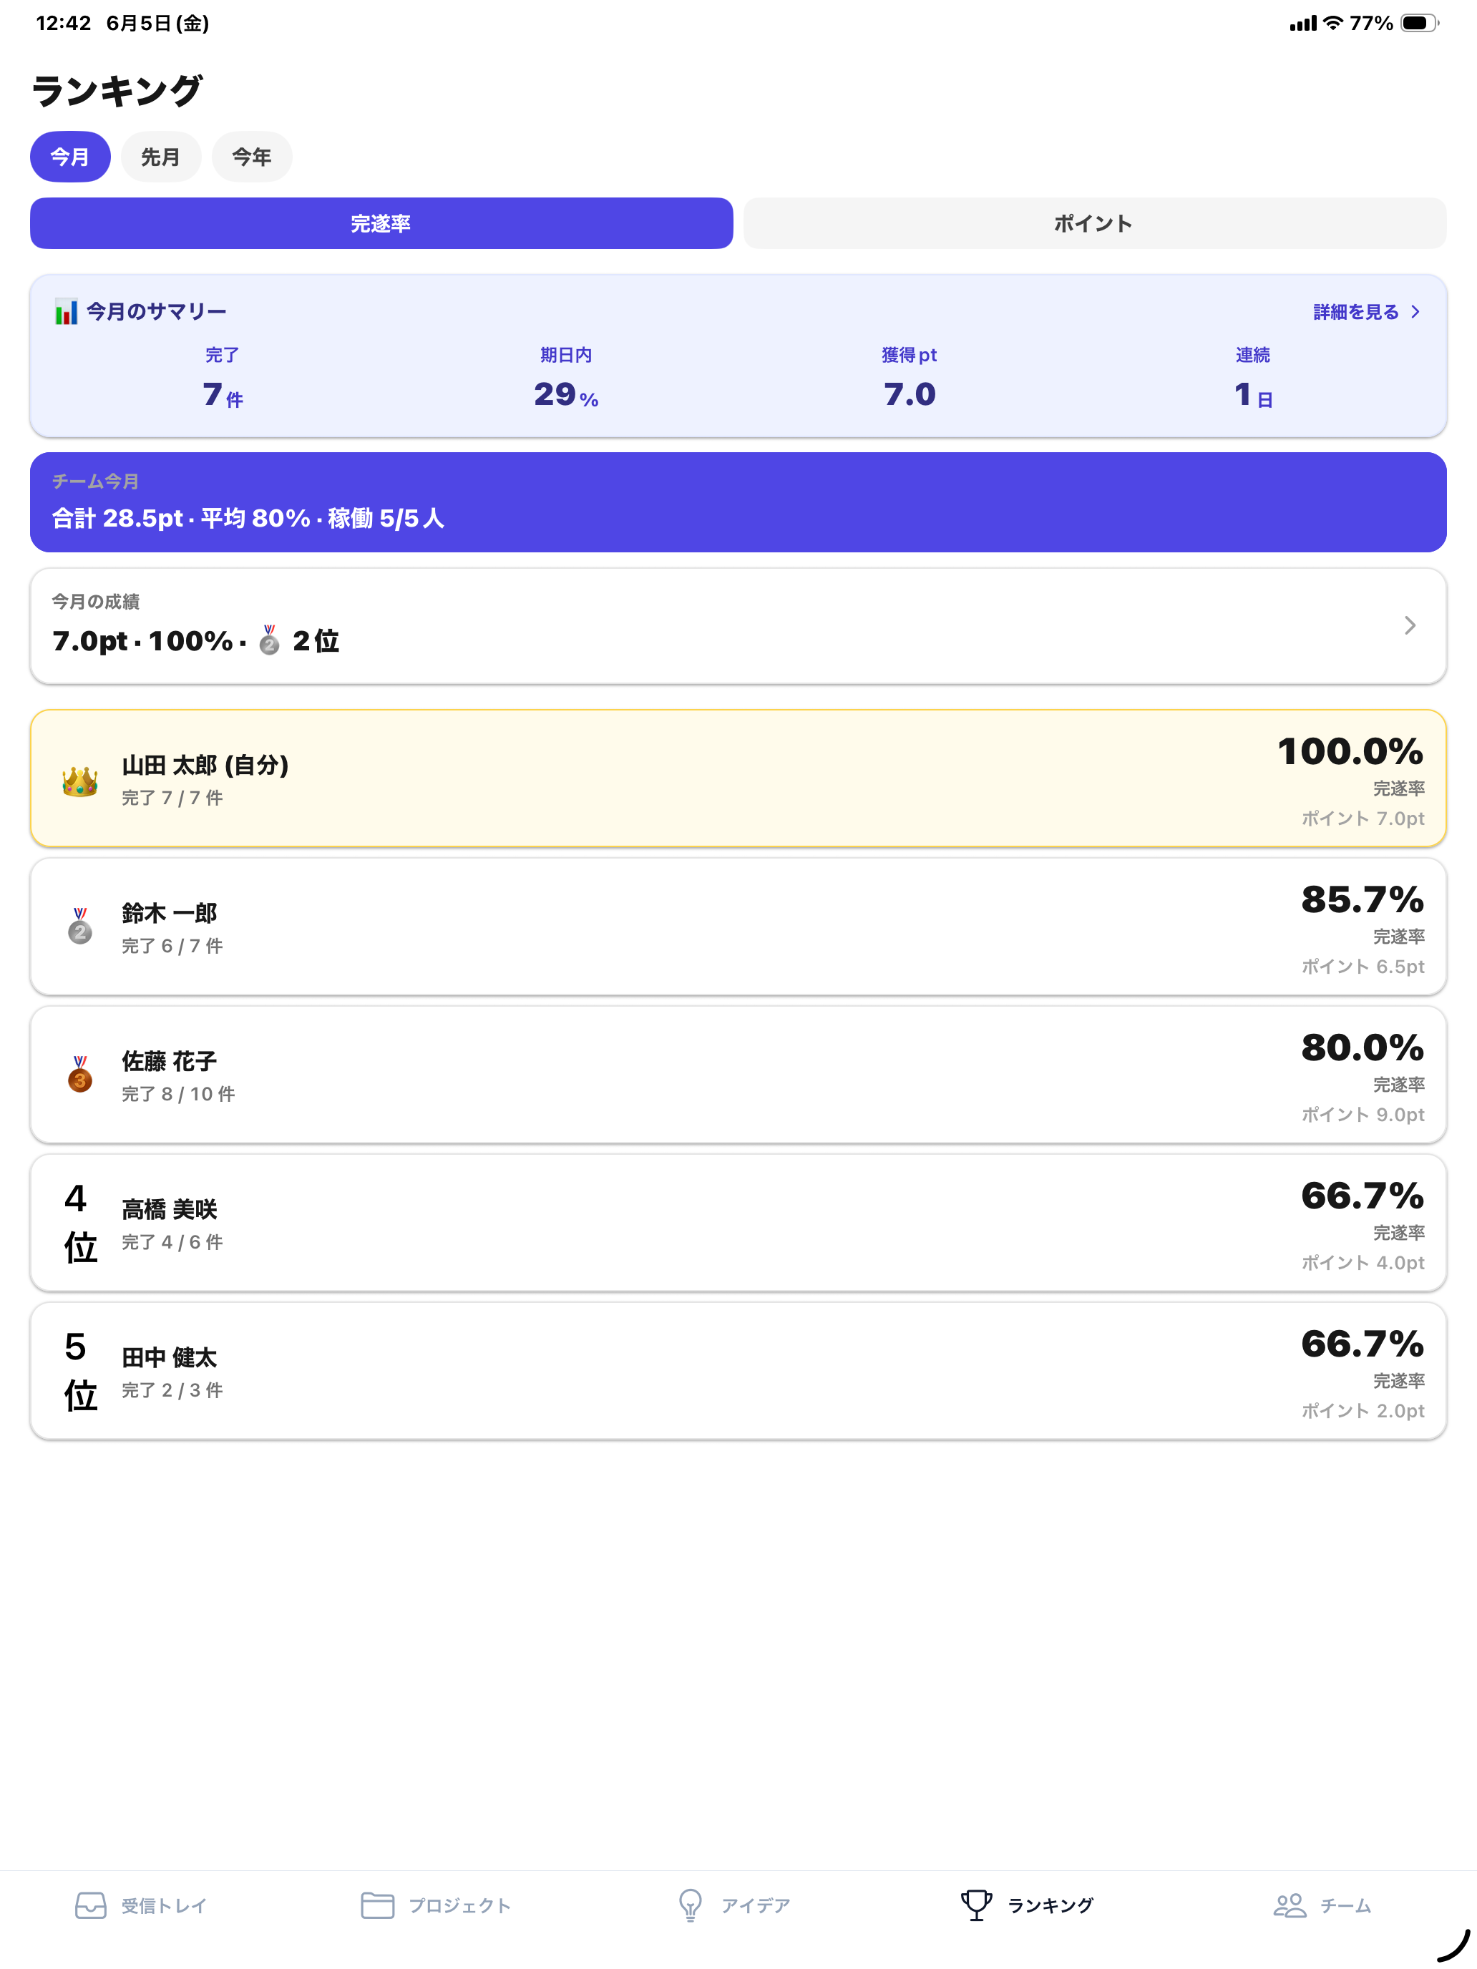The width and height of the screenshot is (1477, 1969).
Task: Open the 受信トレイ inbox tab icon
Action: (x=91, y=1905)
